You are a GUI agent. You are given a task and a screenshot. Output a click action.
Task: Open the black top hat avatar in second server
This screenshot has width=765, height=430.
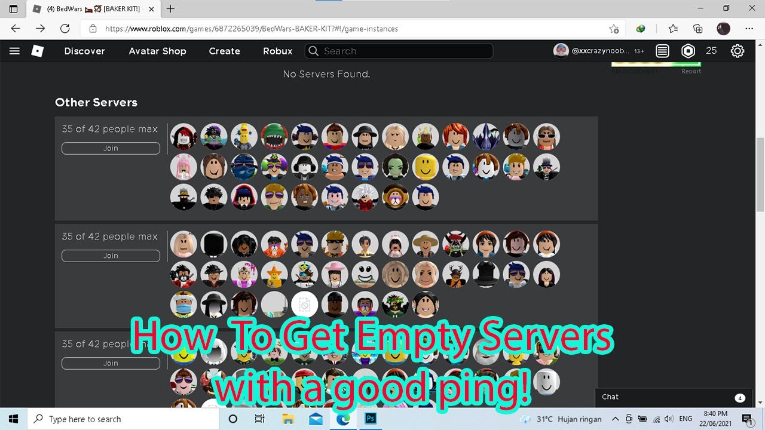[x=486, y=274]
